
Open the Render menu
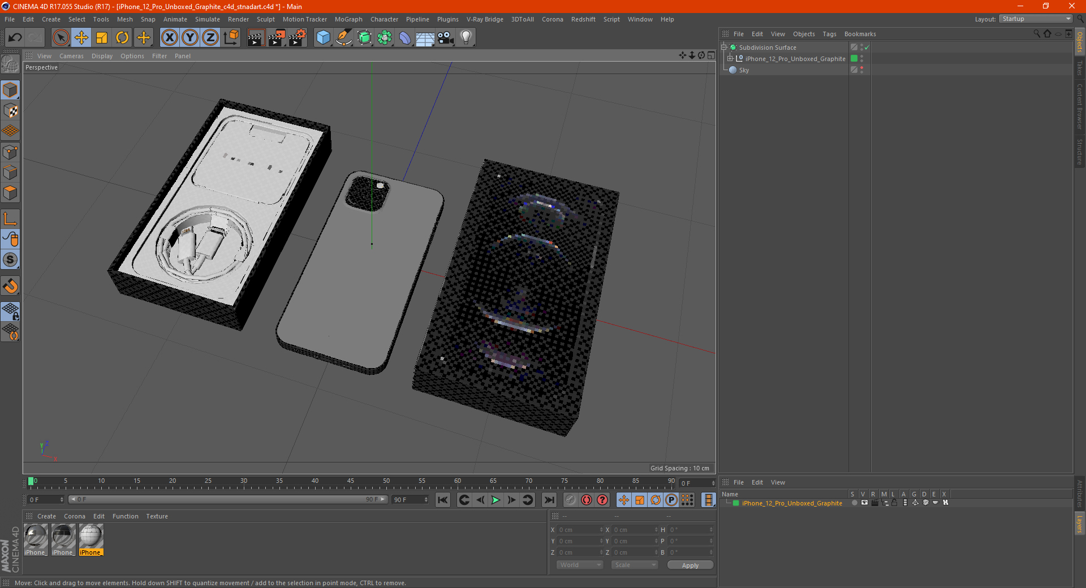(238, 19)
